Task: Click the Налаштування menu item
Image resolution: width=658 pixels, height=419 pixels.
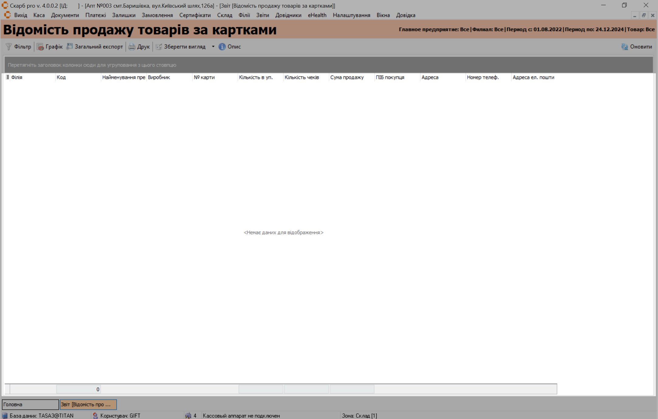Action: coord(351,15)
